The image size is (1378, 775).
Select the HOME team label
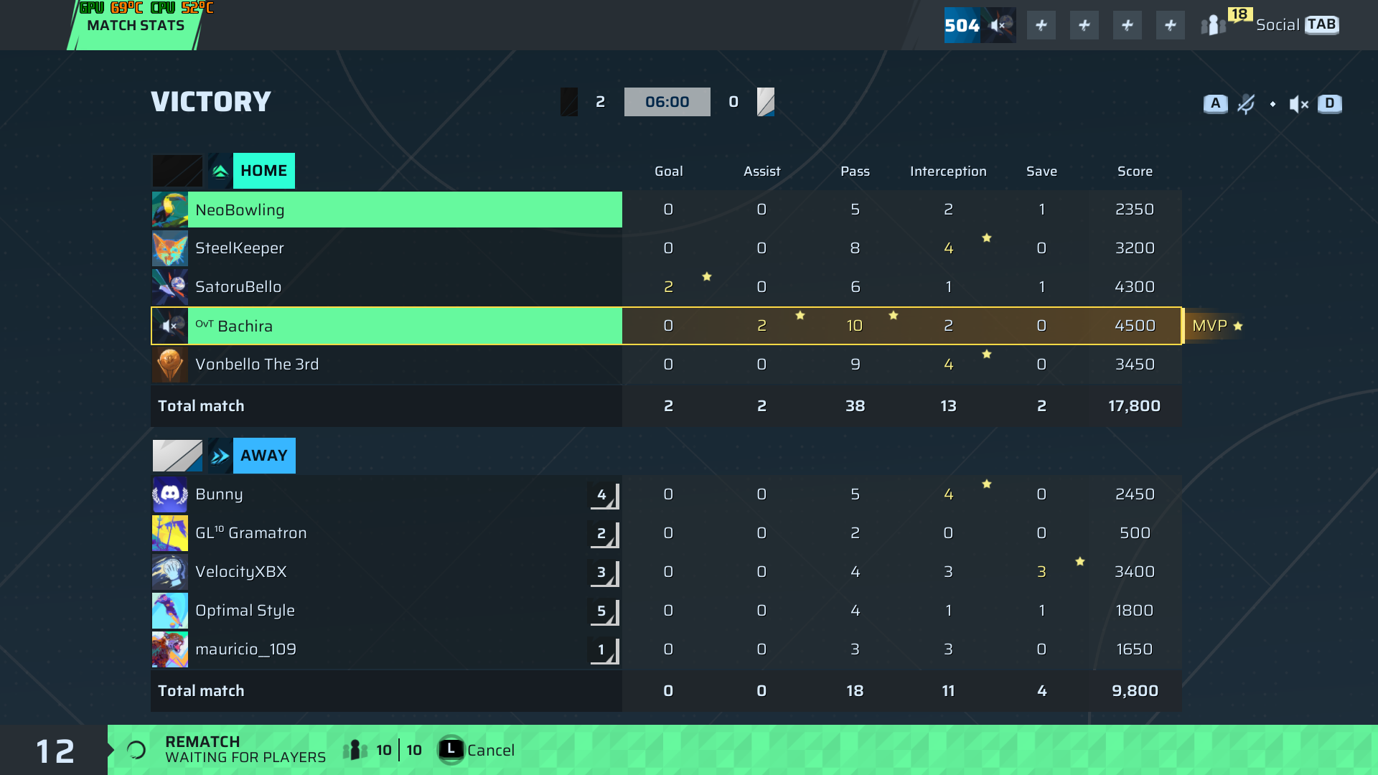(263, 171)
